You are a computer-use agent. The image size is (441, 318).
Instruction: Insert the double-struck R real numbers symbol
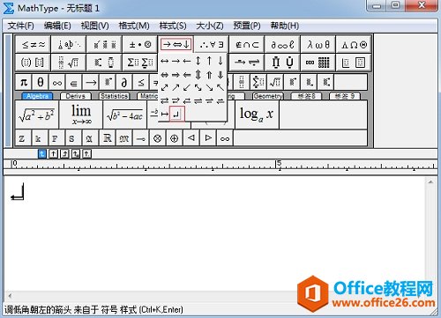coord(108,138)
